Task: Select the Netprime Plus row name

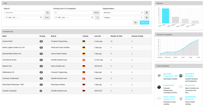Action: [x=7, y=66]
